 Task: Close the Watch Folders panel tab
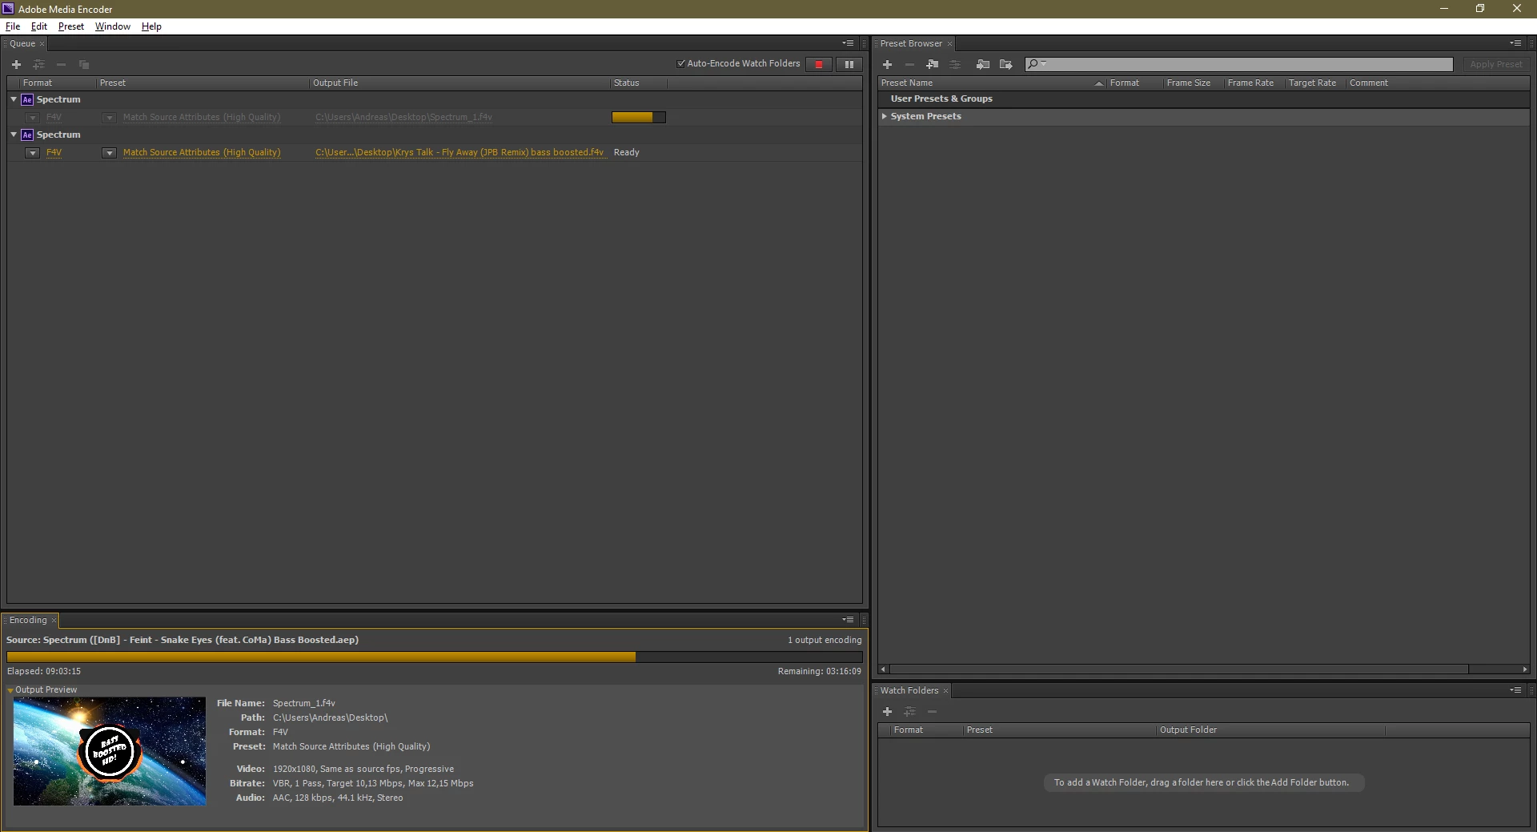(x=945, y=691)
